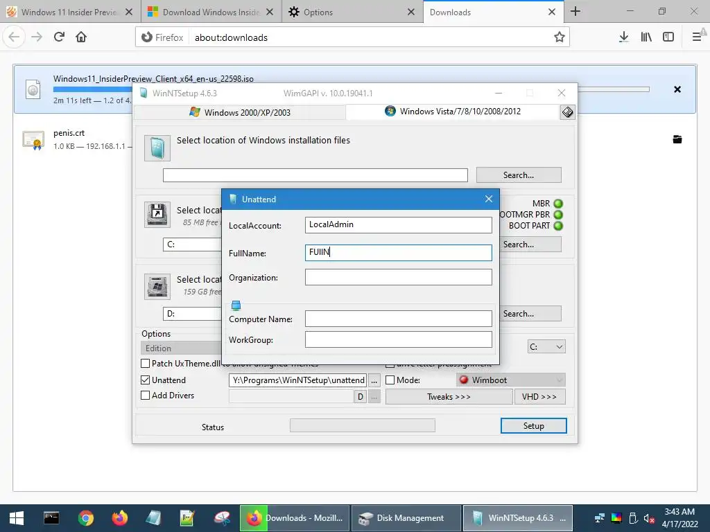Screen dimensions: 710x532
Task: Toggle Firefox sidebar icon
Action: click(668, 37)
